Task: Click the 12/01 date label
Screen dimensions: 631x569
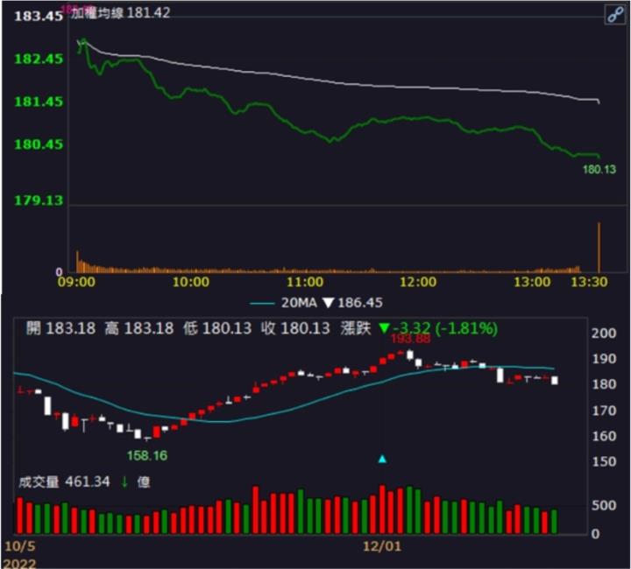Action: pos(382,546)
